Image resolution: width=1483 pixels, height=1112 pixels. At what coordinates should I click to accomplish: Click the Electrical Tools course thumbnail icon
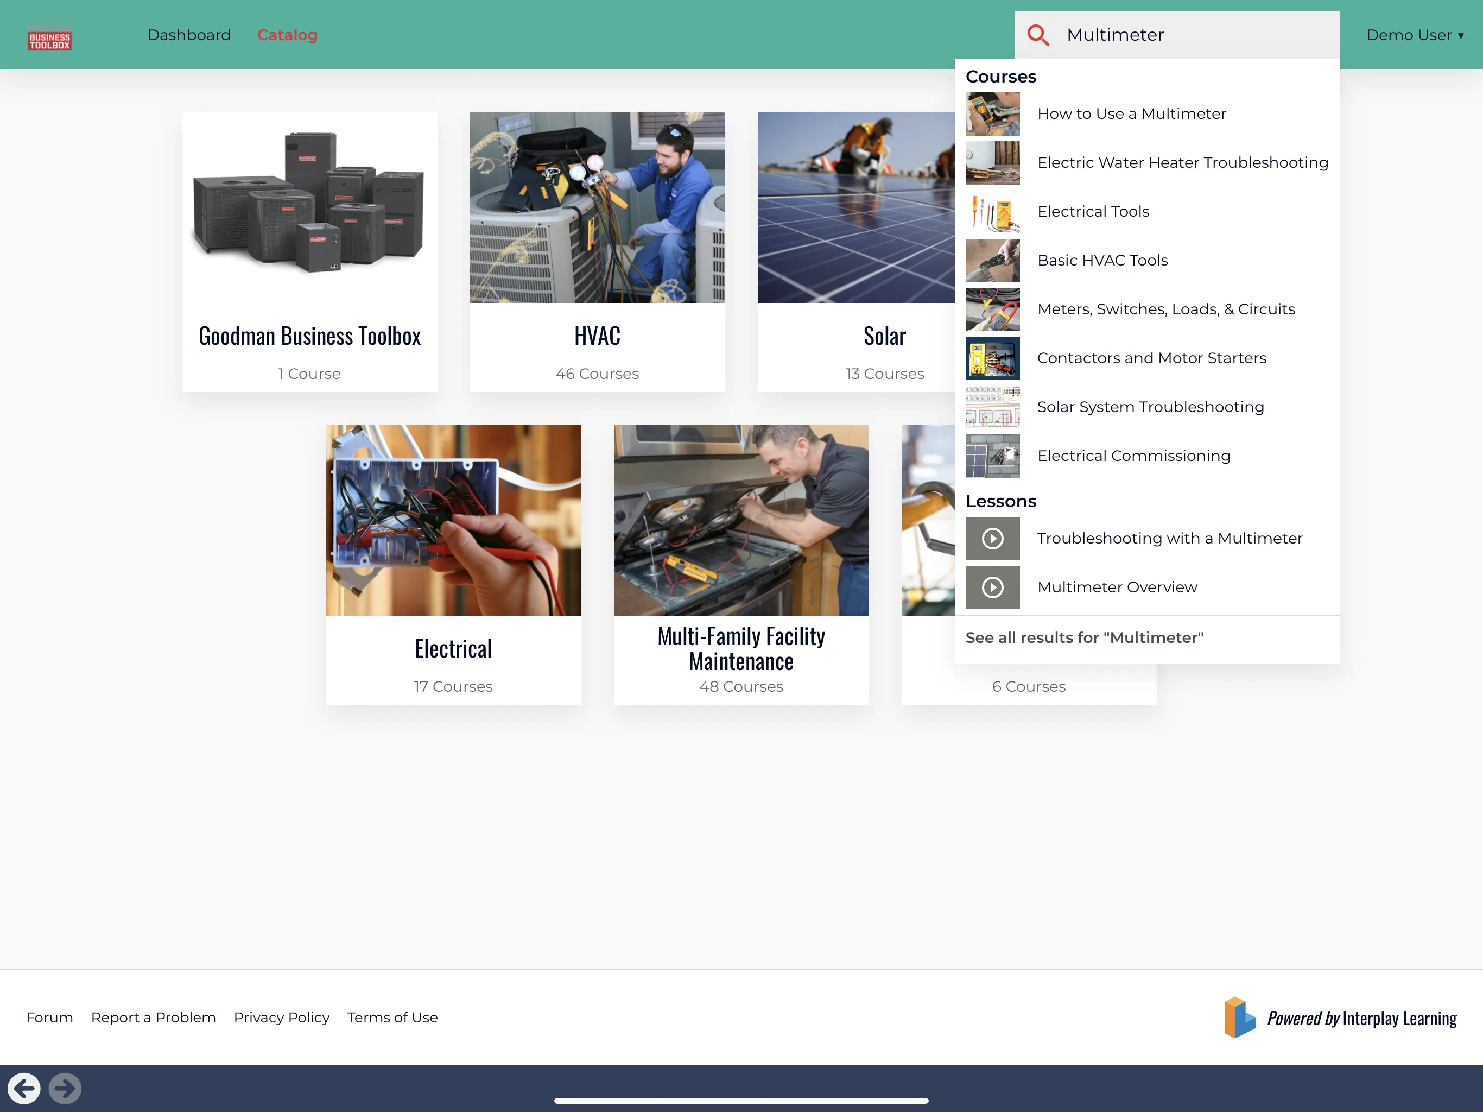(x=995, y=211)
